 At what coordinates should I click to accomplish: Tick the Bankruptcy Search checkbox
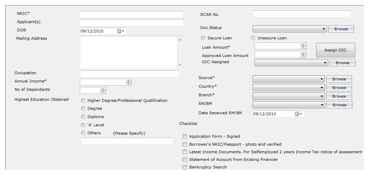tap(185, 167)
